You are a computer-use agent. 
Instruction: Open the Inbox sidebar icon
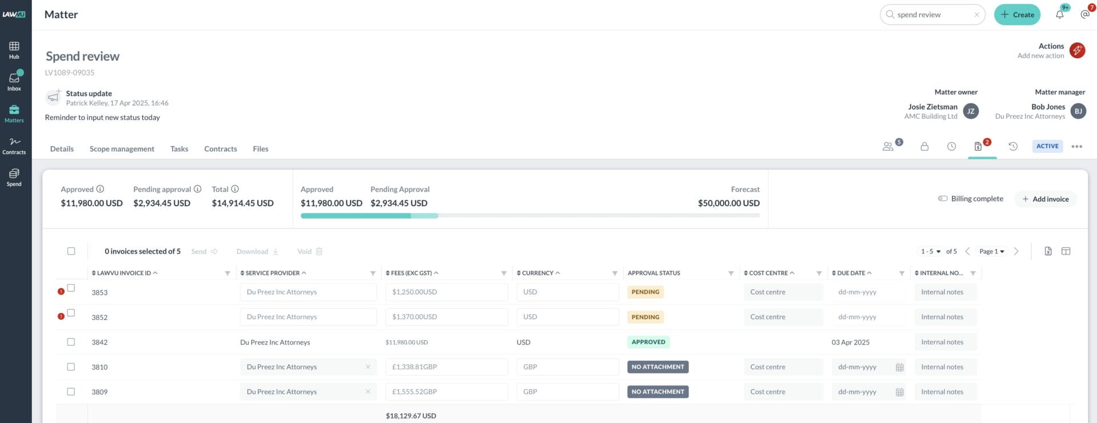14,82
